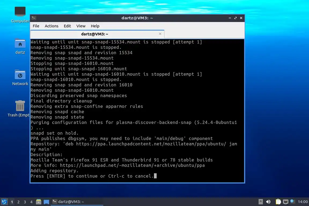The image size is (309, 206).
Task: Open the File menu
Action: click(x=36, y=26)
